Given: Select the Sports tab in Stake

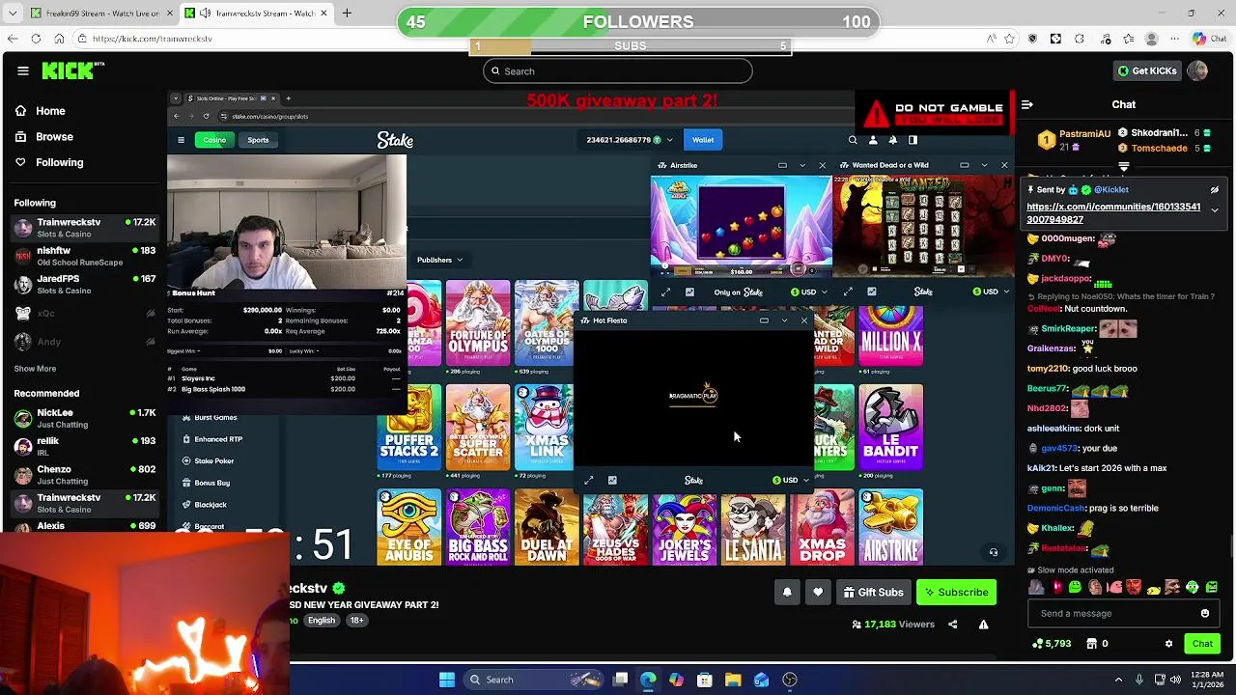Looking at the screenshot, I should (258, 140).
